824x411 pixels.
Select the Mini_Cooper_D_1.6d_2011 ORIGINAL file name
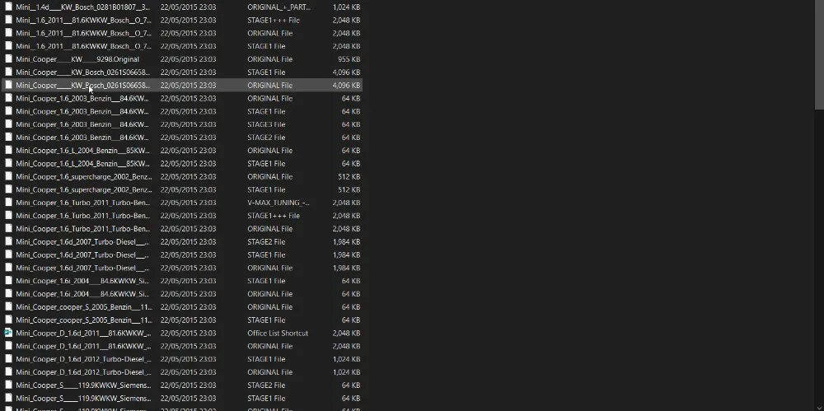pyautogui.click(x=83, y=347)
